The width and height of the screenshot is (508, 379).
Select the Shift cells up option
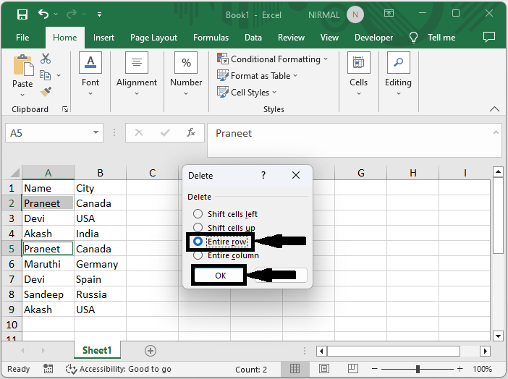click(224, 228)
